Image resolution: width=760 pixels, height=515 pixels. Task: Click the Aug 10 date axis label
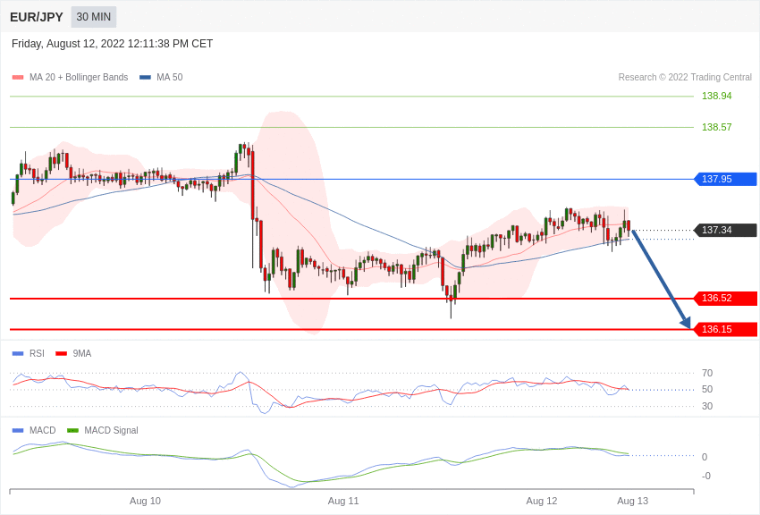pyautogui.click(x=145, y=501)
